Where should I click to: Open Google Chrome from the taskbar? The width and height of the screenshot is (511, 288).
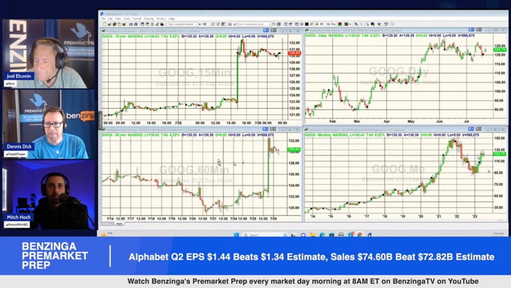point(360,235)
